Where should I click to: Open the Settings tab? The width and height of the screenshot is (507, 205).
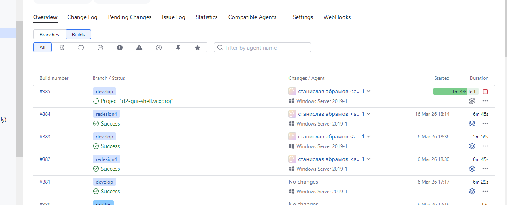click(x=303, y=17)
